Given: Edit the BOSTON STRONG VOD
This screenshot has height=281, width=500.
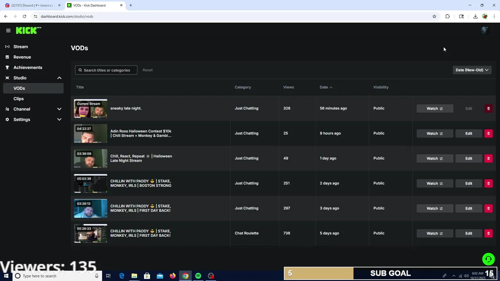Looking at the screenshot, I should pos(469,183).
